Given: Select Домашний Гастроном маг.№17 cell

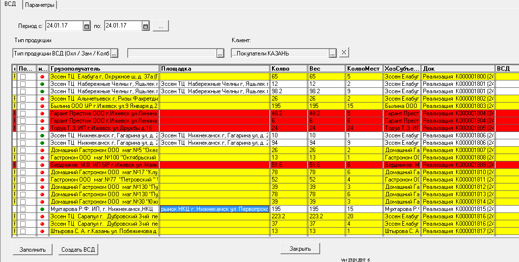Looking at the screenshot, I should [104, 172].
